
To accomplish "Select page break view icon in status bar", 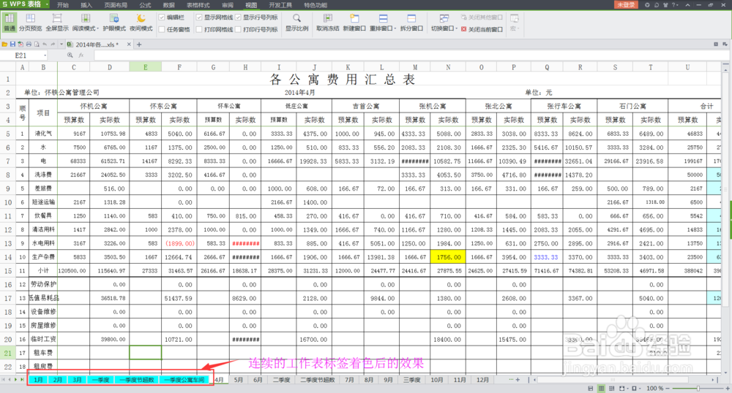I will pos(611,389).
